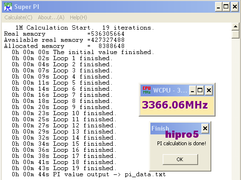Click the pi_data.txt output line
The image size is (241, 180).
point(89,174)
